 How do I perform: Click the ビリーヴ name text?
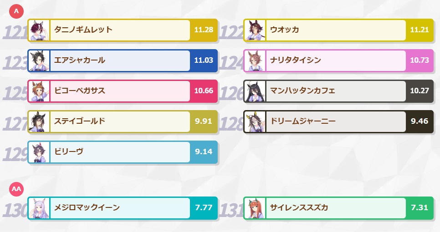pos(69,151)
